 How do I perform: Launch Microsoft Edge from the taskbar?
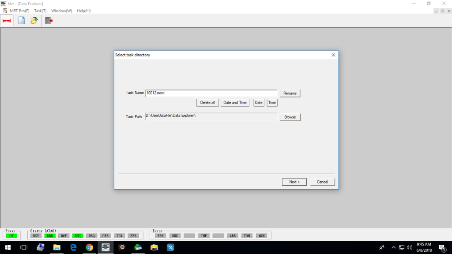pos(73,247)
